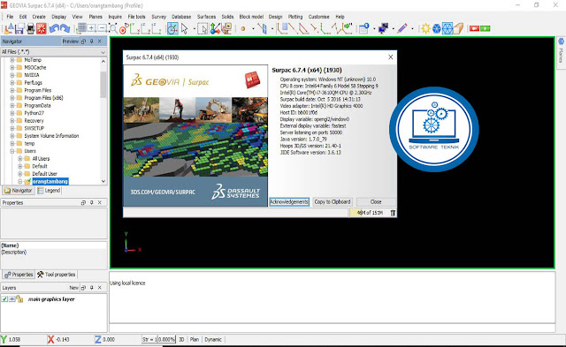Open the Database menu

click(x=181, y=17)
